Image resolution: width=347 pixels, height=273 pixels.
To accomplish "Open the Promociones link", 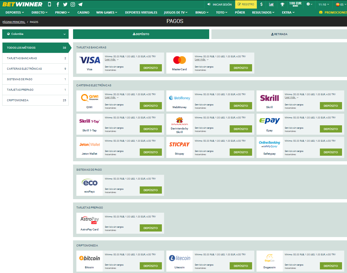I will click(333, 12).
